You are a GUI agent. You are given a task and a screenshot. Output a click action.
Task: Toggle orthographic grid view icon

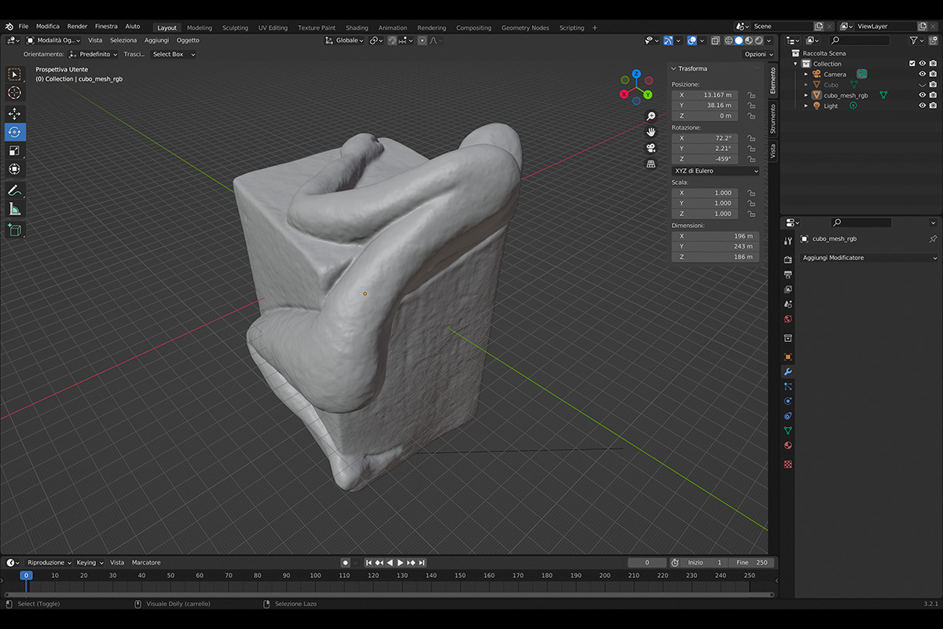651,164
